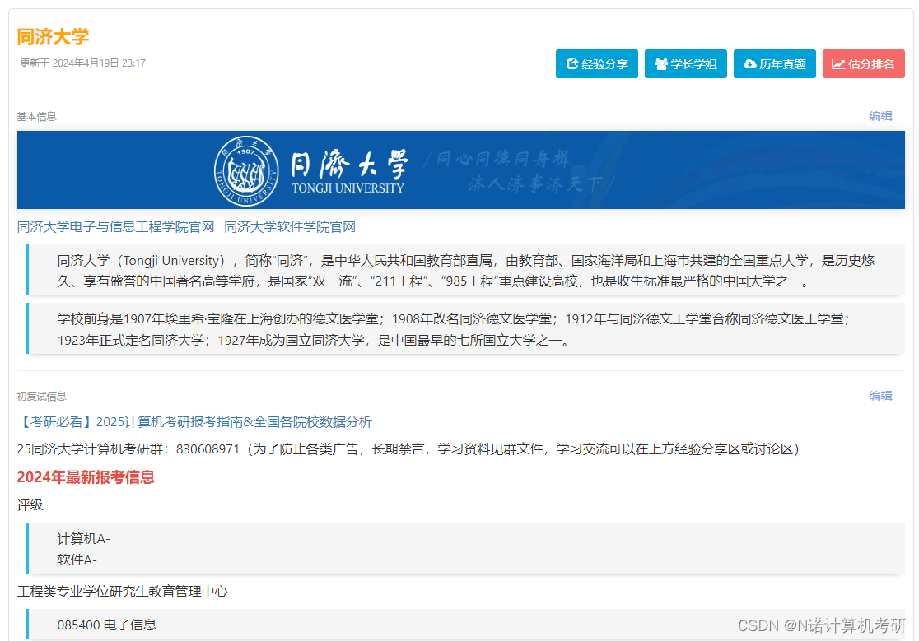
Task: Click the cloud download icon in 历年真题
Action: pos(749,64)
